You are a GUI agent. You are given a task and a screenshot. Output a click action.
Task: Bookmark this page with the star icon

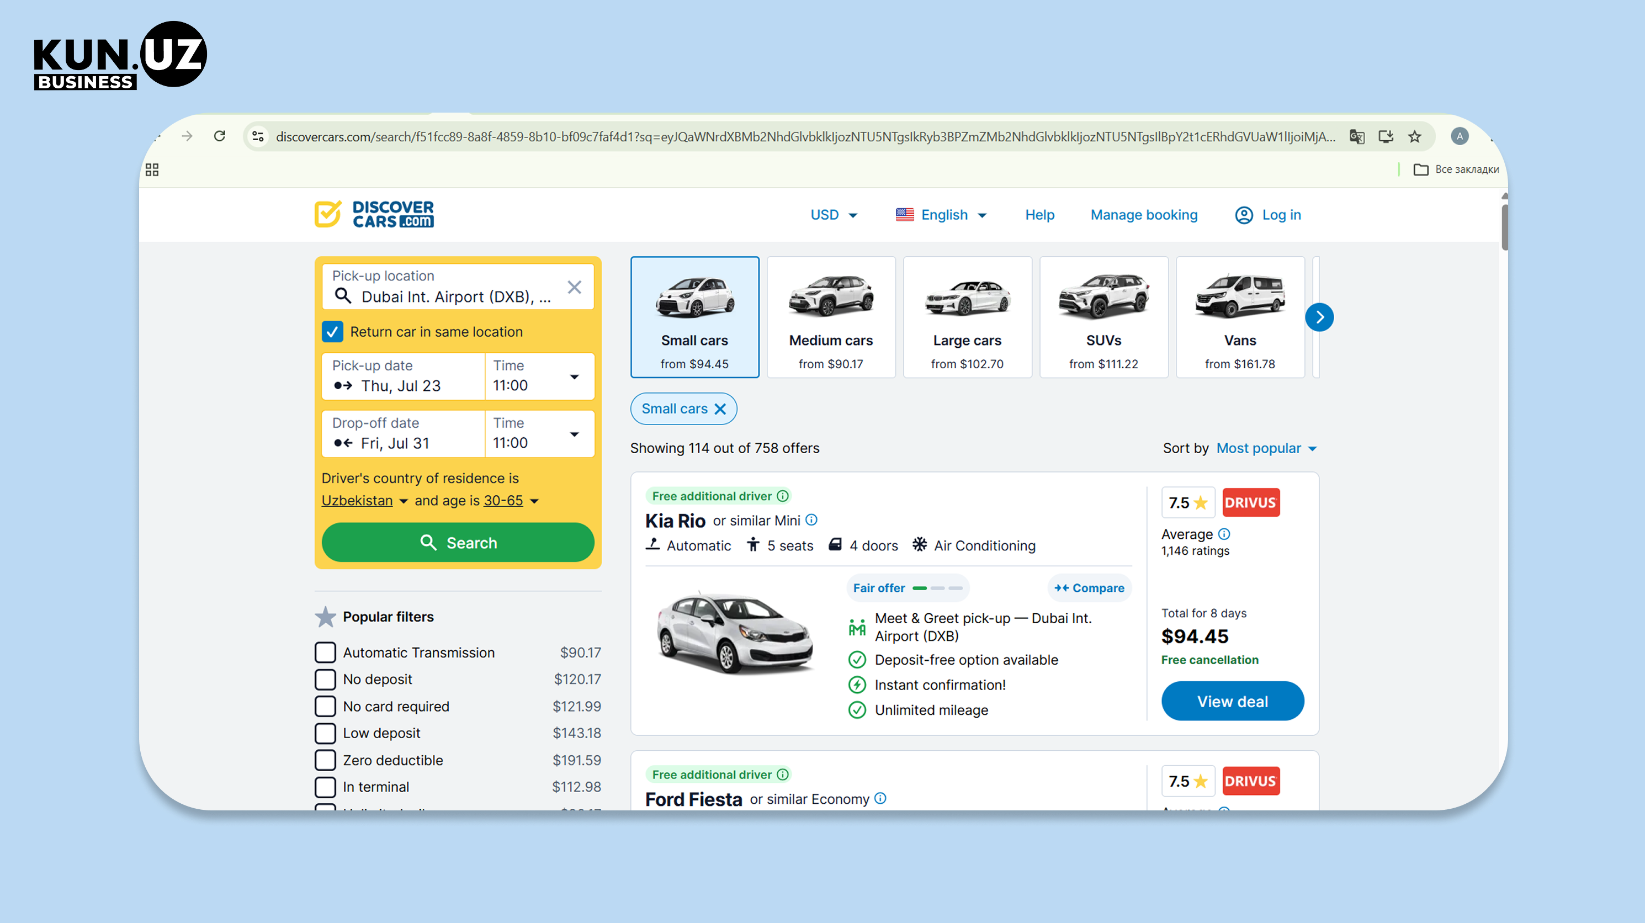[x=1414, y=136]
